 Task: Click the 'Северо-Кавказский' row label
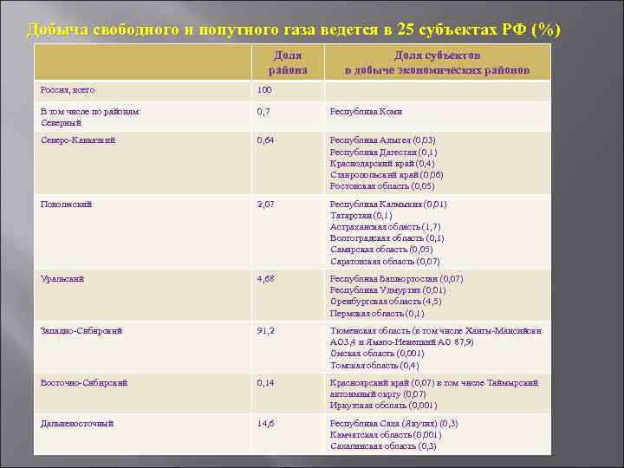click(78, 140)
